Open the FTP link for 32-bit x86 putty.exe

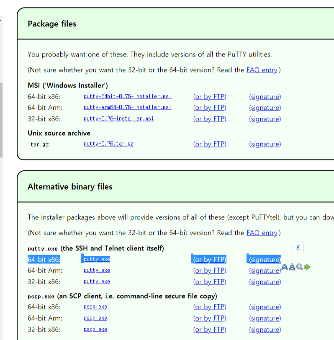coord(210,282)
